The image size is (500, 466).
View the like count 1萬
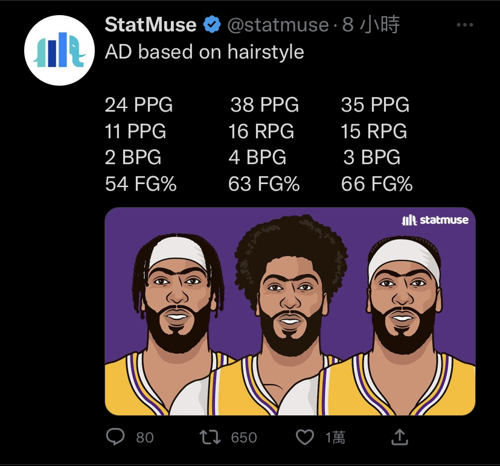(x=335, y=437)
